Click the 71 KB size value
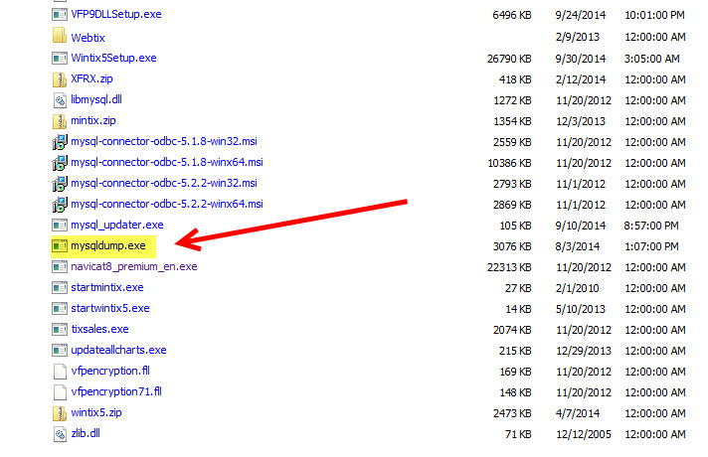 point(518,434)
